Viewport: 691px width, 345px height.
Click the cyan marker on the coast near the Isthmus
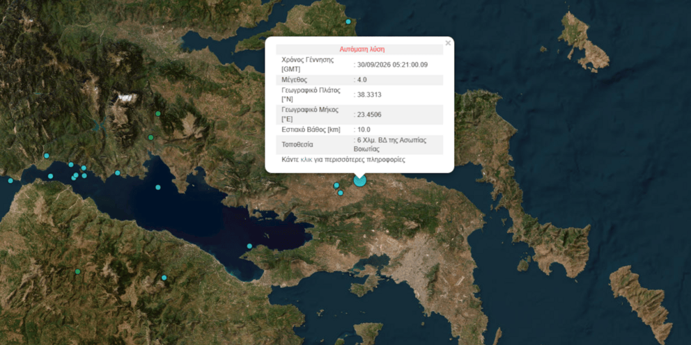(249, 246)
